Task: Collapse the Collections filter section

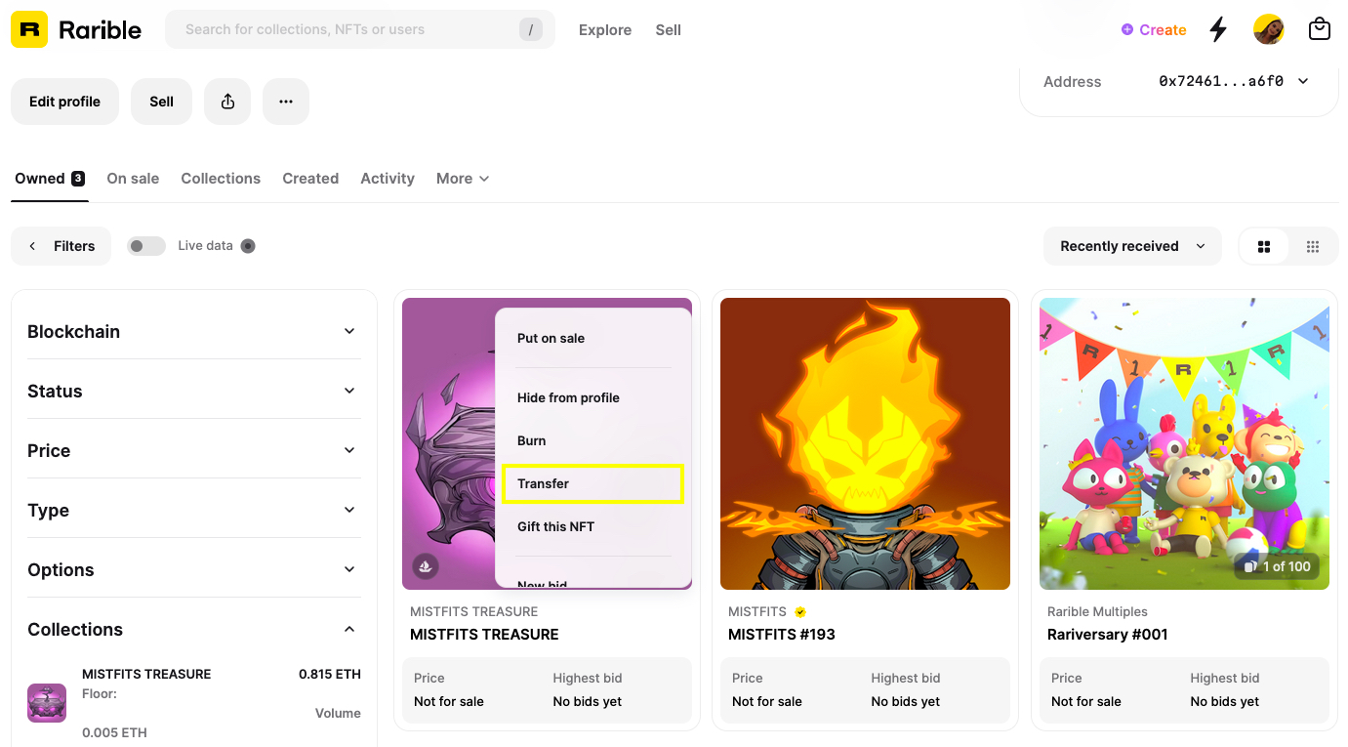Action: point(194,629)
